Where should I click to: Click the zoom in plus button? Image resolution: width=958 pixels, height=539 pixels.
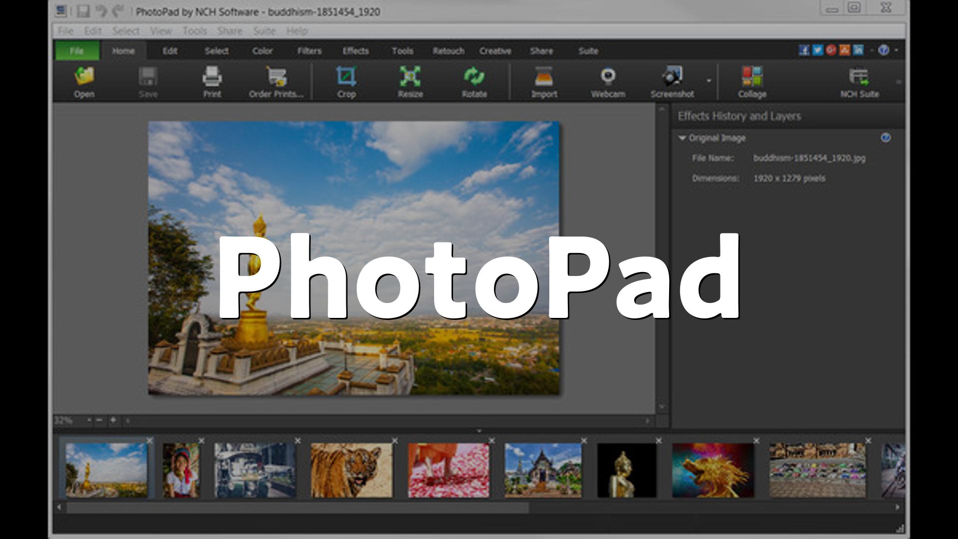pyautogui.click(x=113, y=420)
